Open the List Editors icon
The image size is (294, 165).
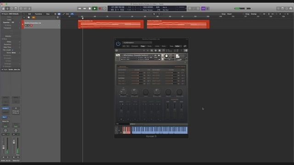pos(278,8)
